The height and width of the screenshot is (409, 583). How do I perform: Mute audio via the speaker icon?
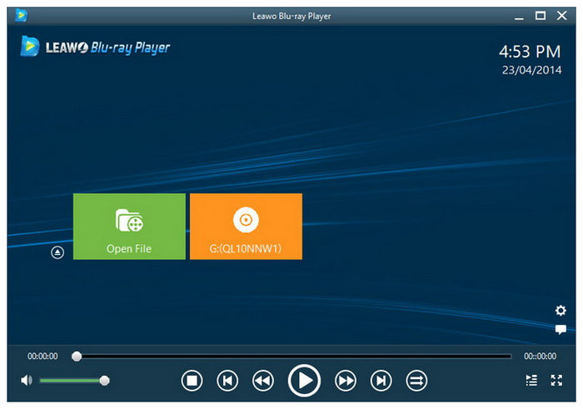pos(27,381)
